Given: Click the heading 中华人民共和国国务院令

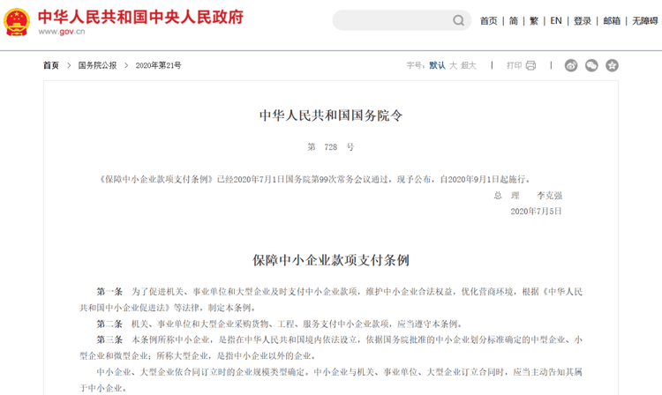Looking at the screenshot, I should 331,116.
